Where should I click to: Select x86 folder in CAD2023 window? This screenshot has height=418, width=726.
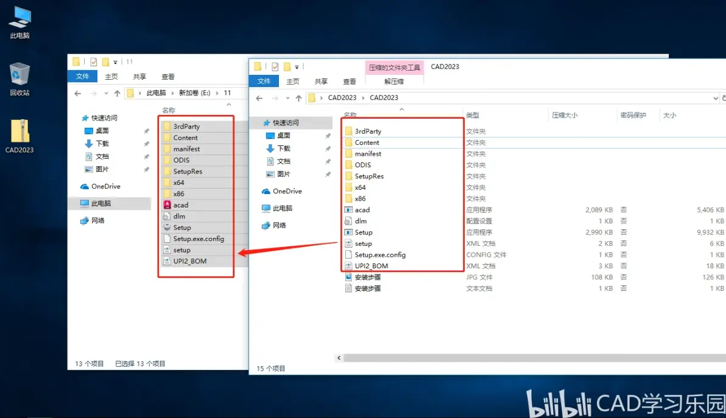[360, 198]
